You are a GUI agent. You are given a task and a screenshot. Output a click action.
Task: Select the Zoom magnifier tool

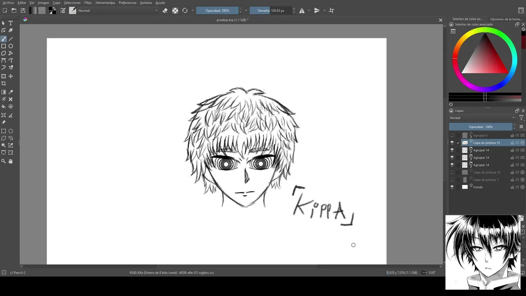coord(4,161)
